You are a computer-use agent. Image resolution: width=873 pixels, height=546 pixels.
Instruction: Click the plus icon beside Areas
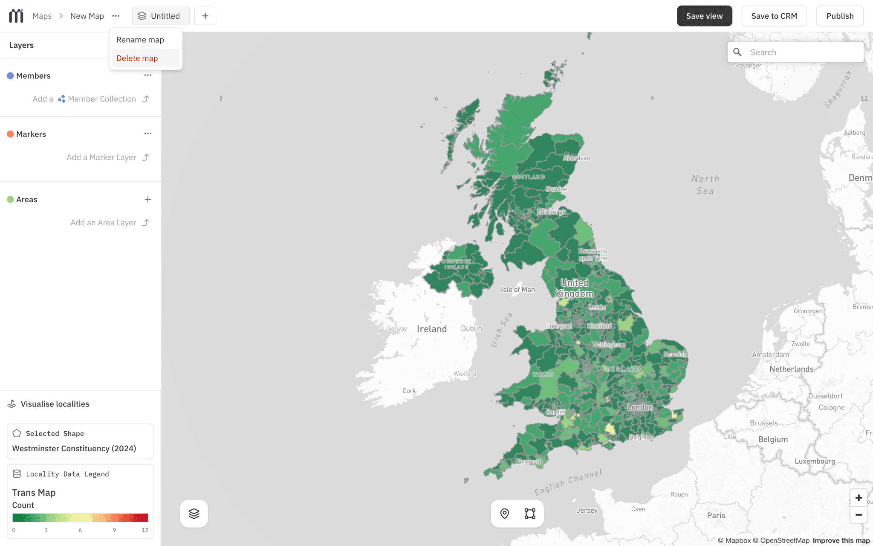coord(147,199)
